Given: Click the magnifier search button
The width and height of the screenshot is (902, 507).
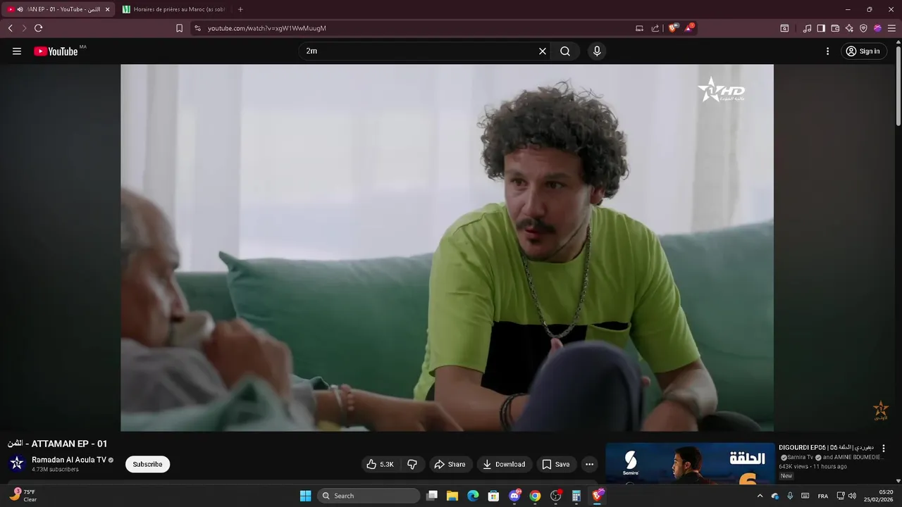Looking at the screenshot, I should (x=565, y=51).
